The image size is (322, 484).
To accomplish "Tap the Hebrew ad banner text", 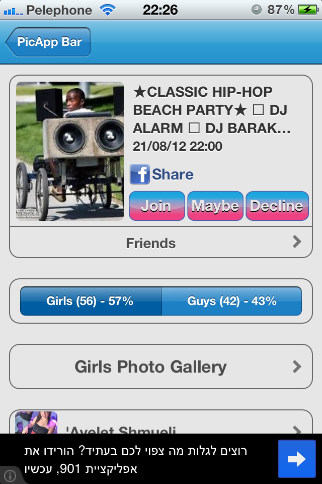I will click(x=136, y=460).
